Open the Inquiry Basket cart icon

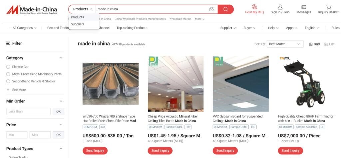click(x=328, y=7)
